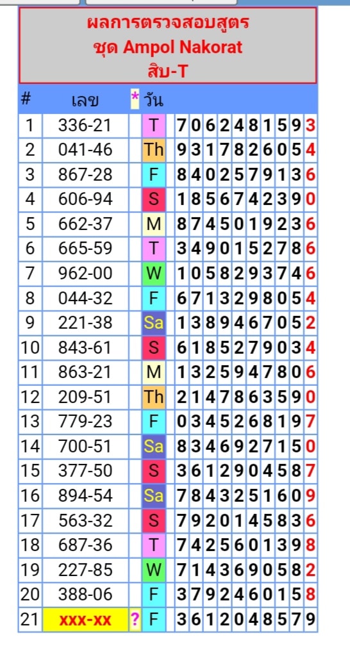Click the red digit 9 in row 16
Viewport: 350px width, 653px height.
tap(310, 496)
